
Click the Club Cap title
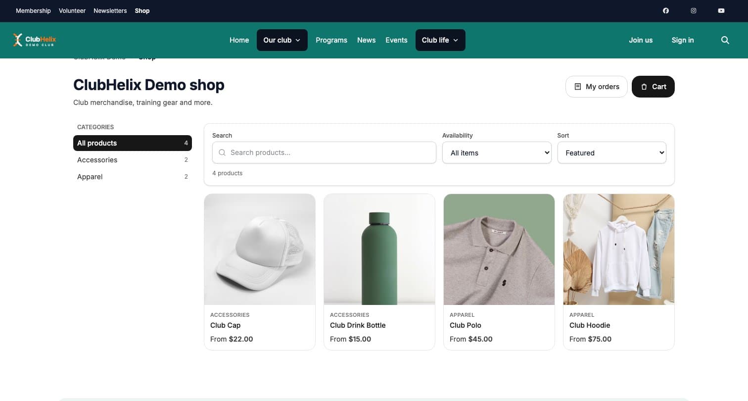226,325
